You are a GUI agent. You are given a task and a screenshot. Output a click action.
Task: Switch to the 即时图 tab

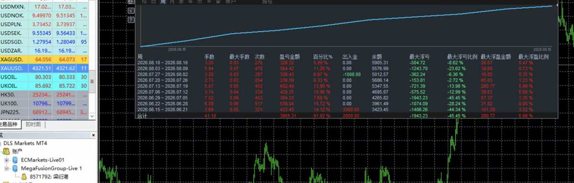coord(33,124)
